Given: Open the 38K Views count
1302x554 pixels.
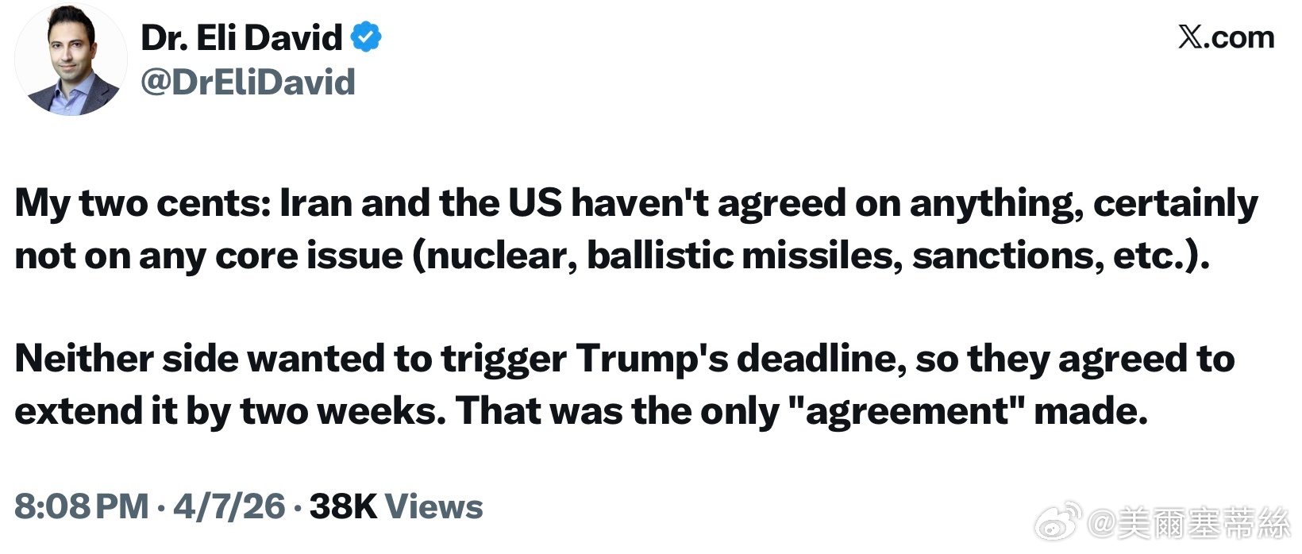Looking at the screenshot, I should coord(396,506).
